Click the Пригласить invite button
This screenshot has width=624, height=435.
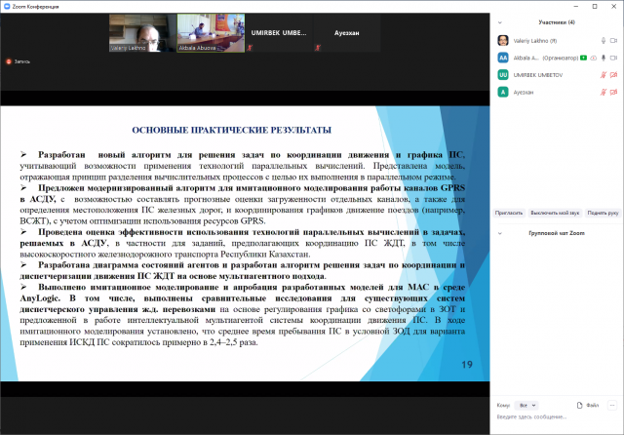[x=509, y=213]
